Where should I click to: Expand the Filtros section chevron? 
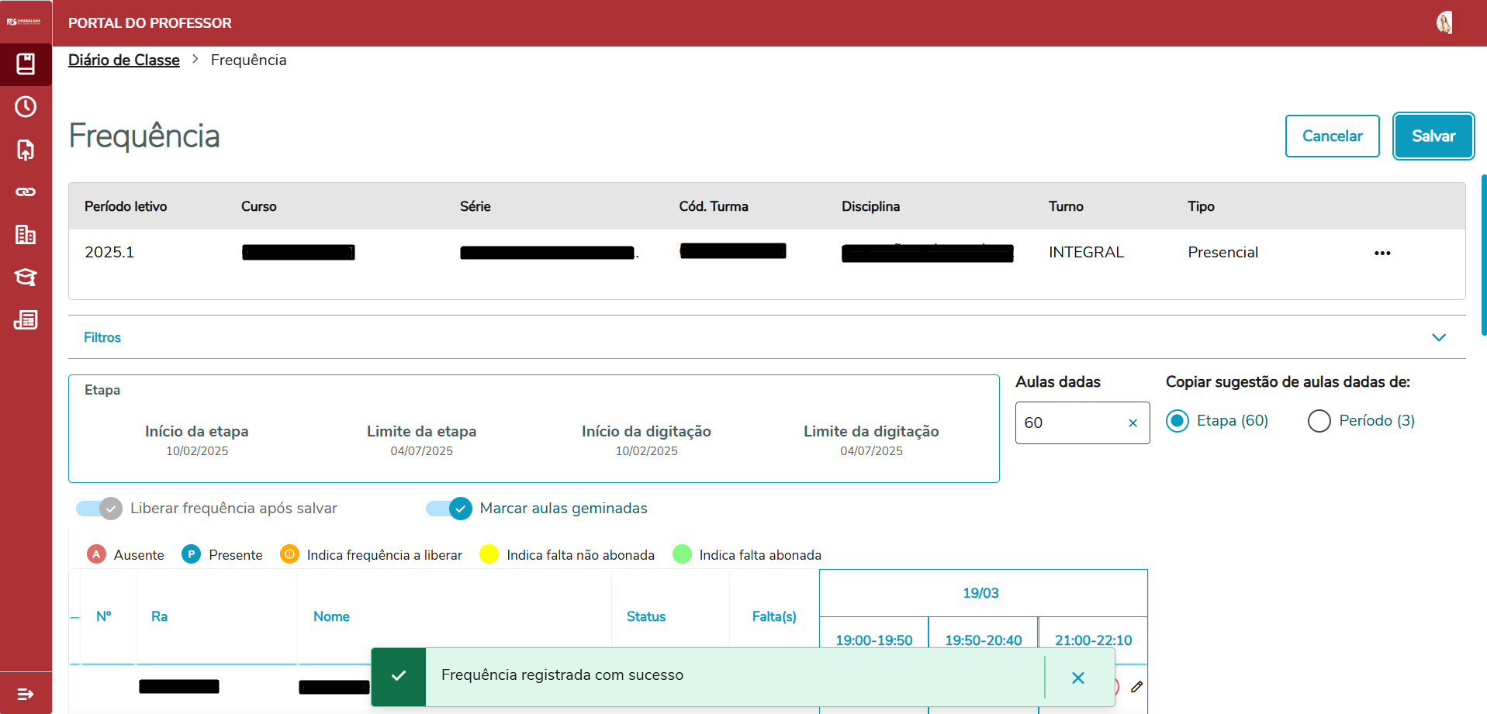[x=1438, y=337]
